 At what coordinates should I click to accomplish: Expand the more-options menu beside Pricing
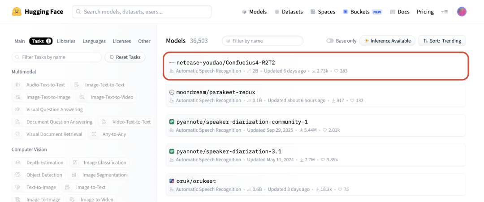(x=444, y=12)
